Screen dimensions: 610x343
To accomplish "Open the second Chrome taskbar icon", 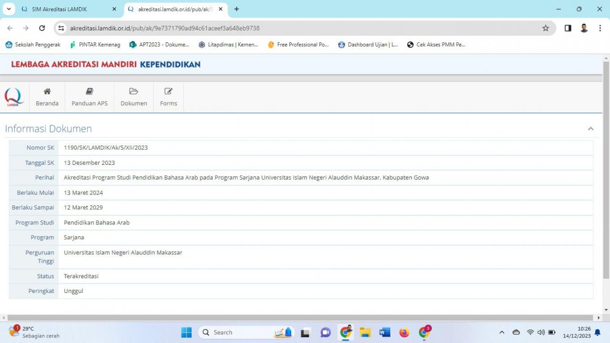I will [425, 332].
